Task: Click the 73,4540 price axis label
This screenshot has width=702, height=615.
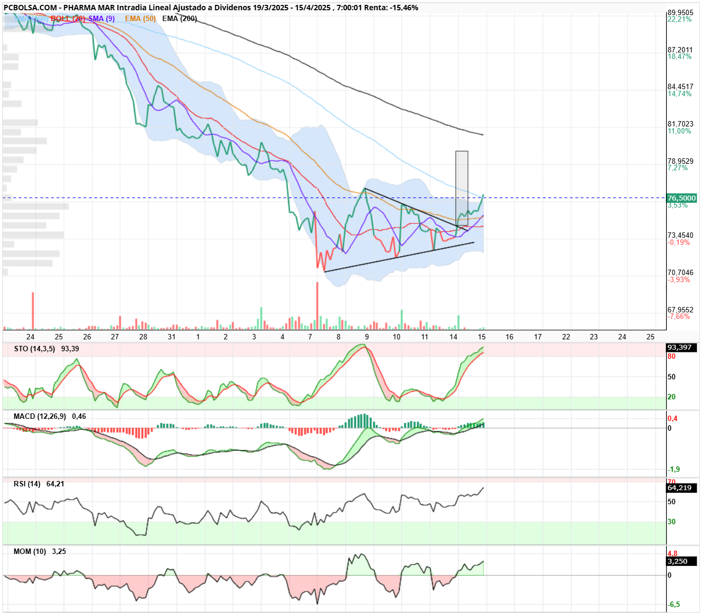Action: 680,235
